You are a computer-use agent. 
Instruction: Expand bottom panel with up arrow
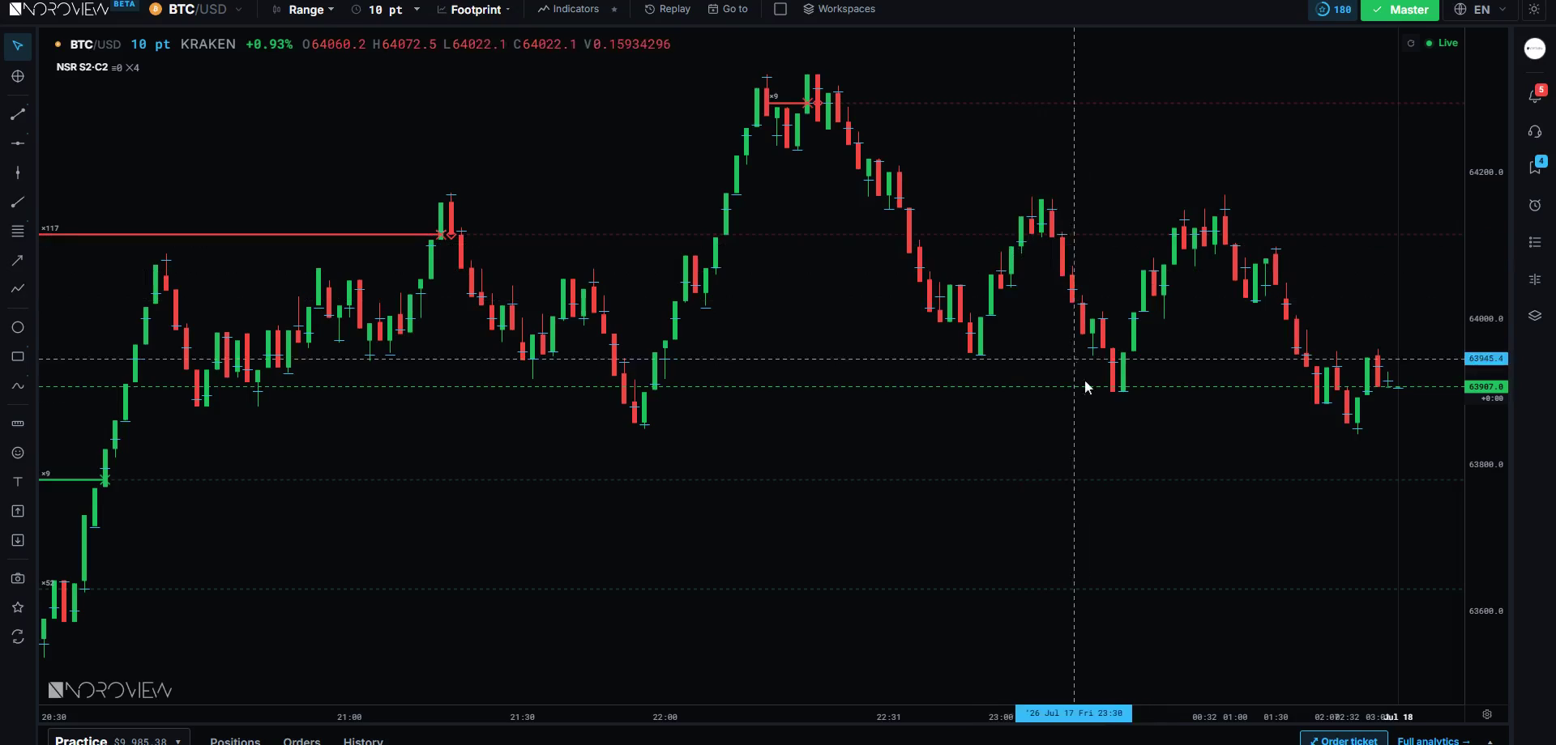(1490, 741)
